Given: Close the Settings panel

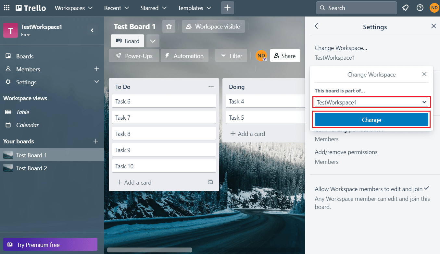Looking at the screenshot, I should tap(434, 26).
